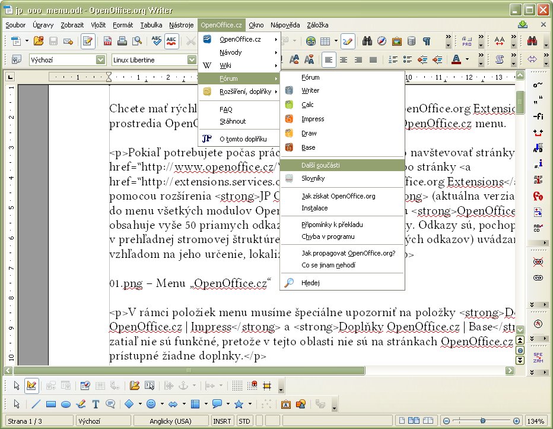Toggle Align Right paragraph button
The height and width of the screenshot is (429, 553).
click(358, 59)
